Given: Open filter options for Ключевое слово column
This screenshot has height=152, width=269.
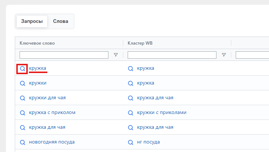Looking at the screenshot, I should (x=116, y=55).
